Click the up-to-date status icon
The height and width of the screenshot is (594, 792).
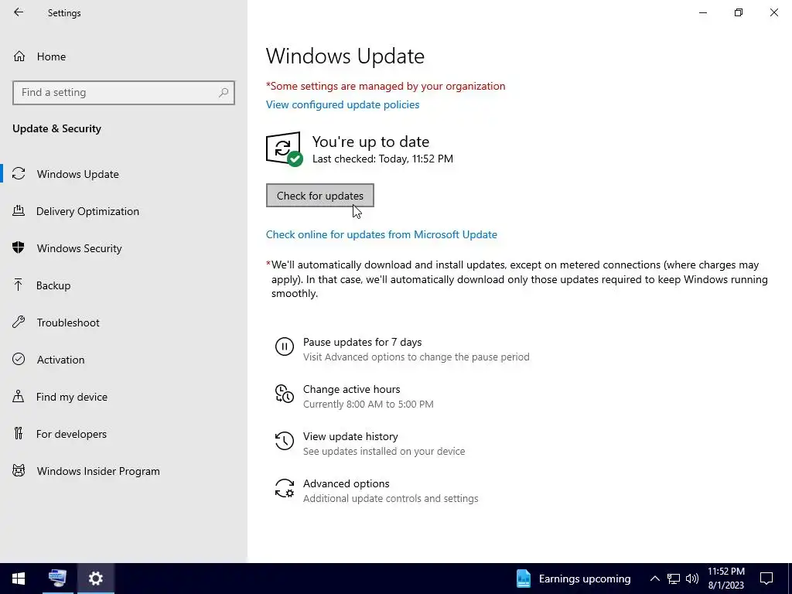[285, 149]
